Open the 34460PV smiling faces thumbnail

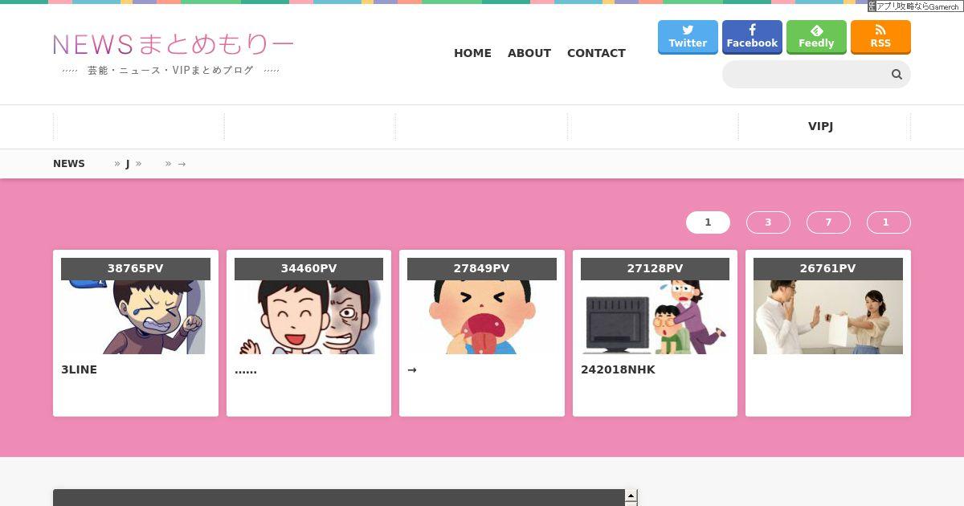[308, 317]
